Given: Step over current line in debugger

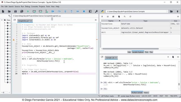Looking at the screenshot, I should tap(59, 11).
